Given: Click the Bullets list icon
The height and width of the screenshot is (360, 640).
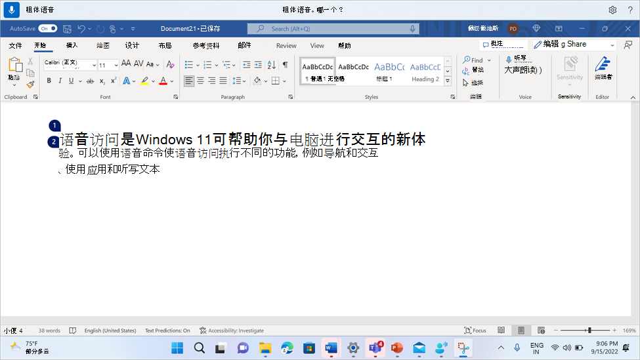Looking at the screenshot, I should [188, 64].
